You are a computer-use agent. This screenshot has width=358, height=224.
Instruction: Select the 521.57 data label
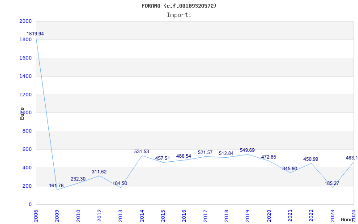pos(205,152)
